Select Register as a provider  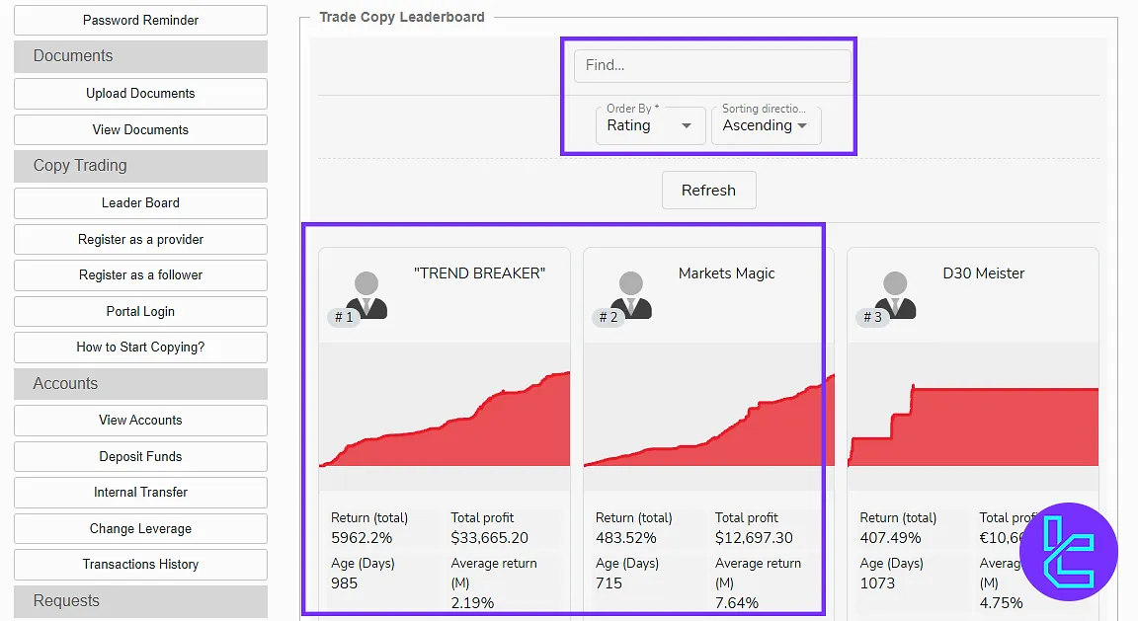(141, 239)
